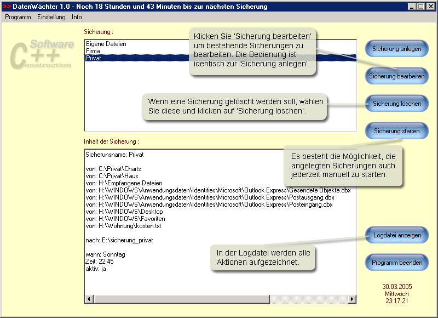This screenshot has width=438, height=318.
Task: Exit the application with 'Programm beenden'
Action: 396,262
